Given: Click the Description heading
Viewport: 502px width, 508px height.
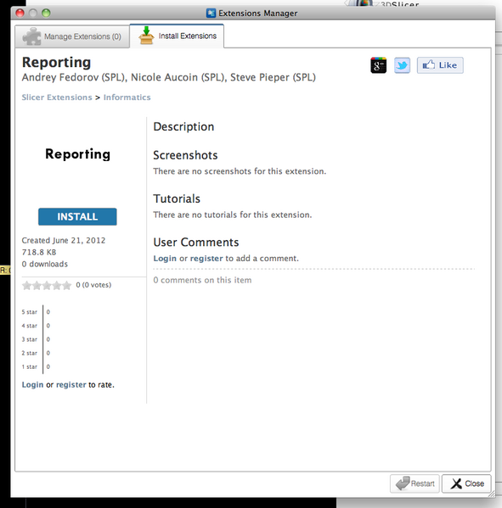Looking at the screenshot, I should (x=183, y=126).
